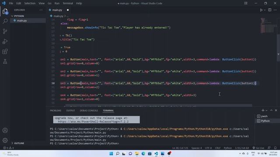Customize layout icon in title bar
Image resolution: width=280 pixels, height=157 pixels.
246,3
